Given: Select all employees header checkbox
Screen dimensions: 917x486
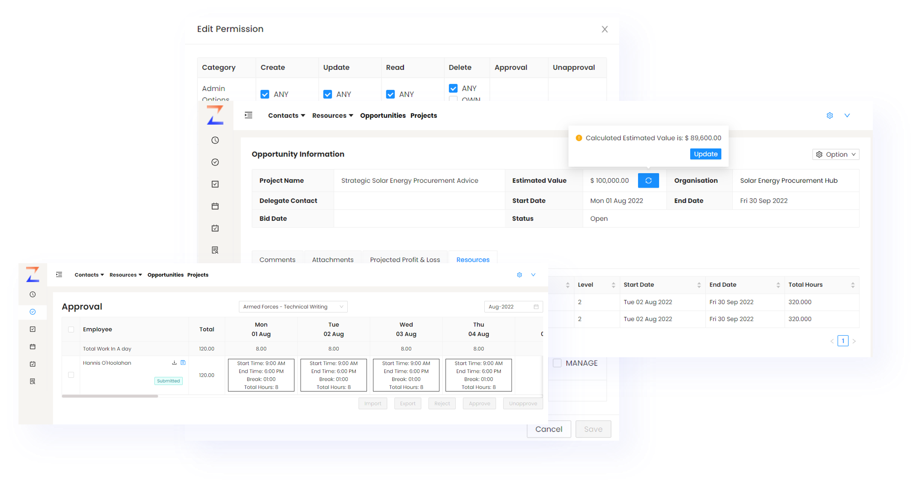Looking at the screenshot, I should click(x=71, y=329).
